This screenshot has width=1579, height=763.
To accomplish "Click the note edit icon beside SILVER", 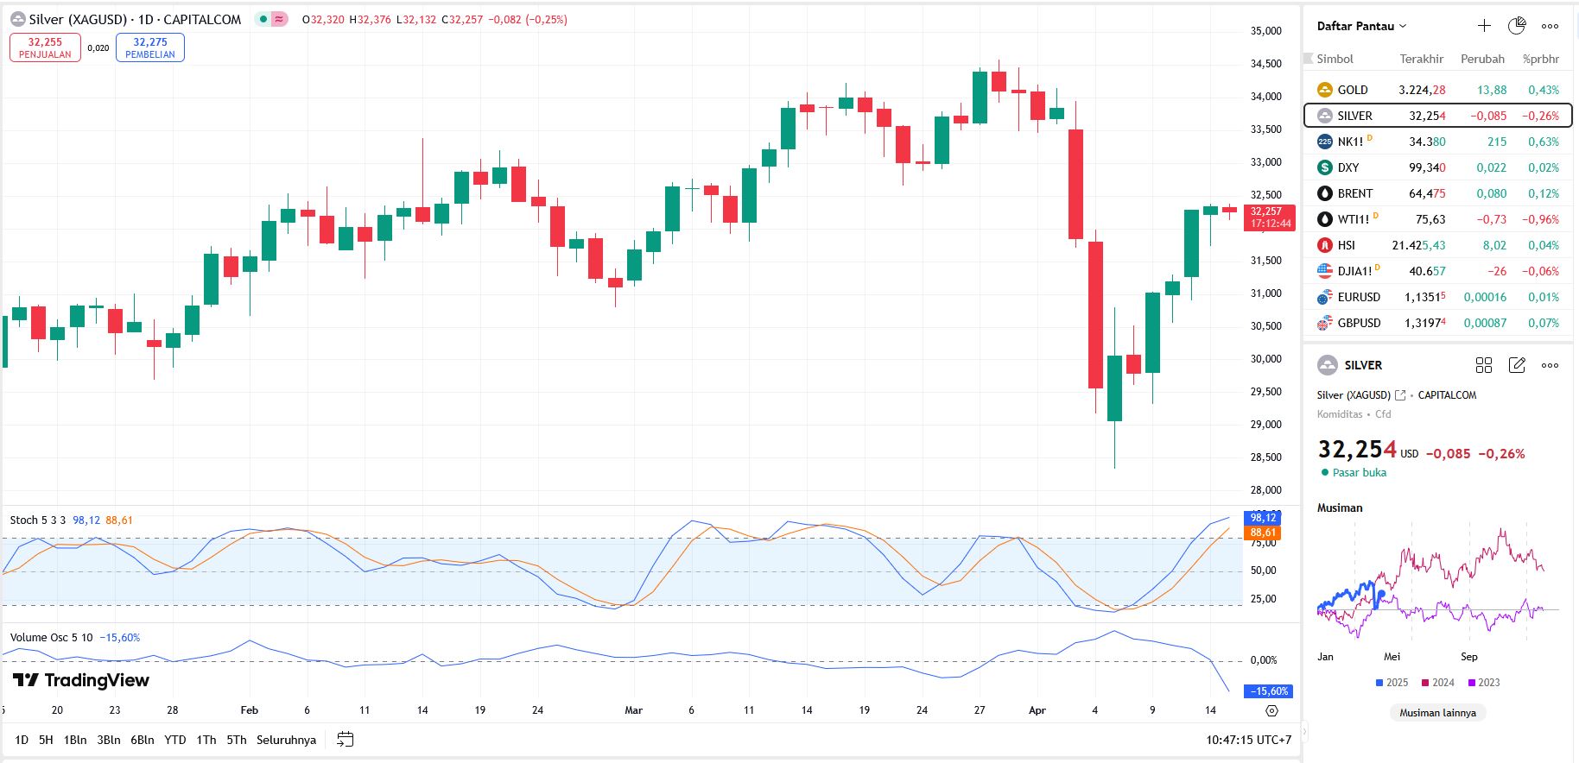I will pos(1517,365).
